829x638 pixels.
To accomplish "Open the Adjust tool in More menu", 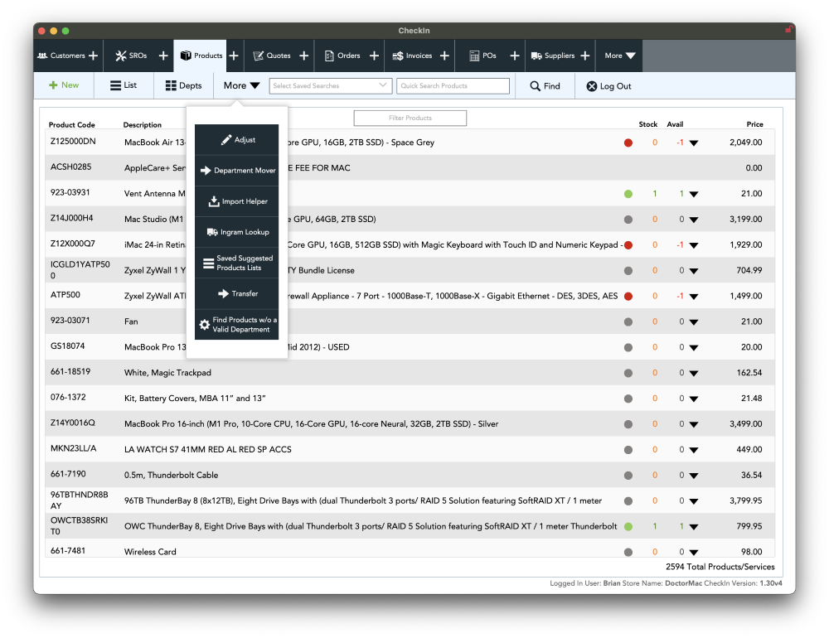I will [237, 140].
